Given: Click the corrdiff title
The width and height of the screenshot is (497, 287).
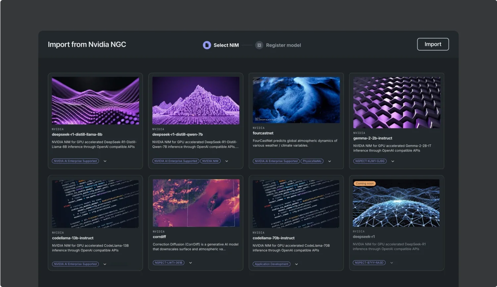Looking at the screenshot, I should point(159,237).
